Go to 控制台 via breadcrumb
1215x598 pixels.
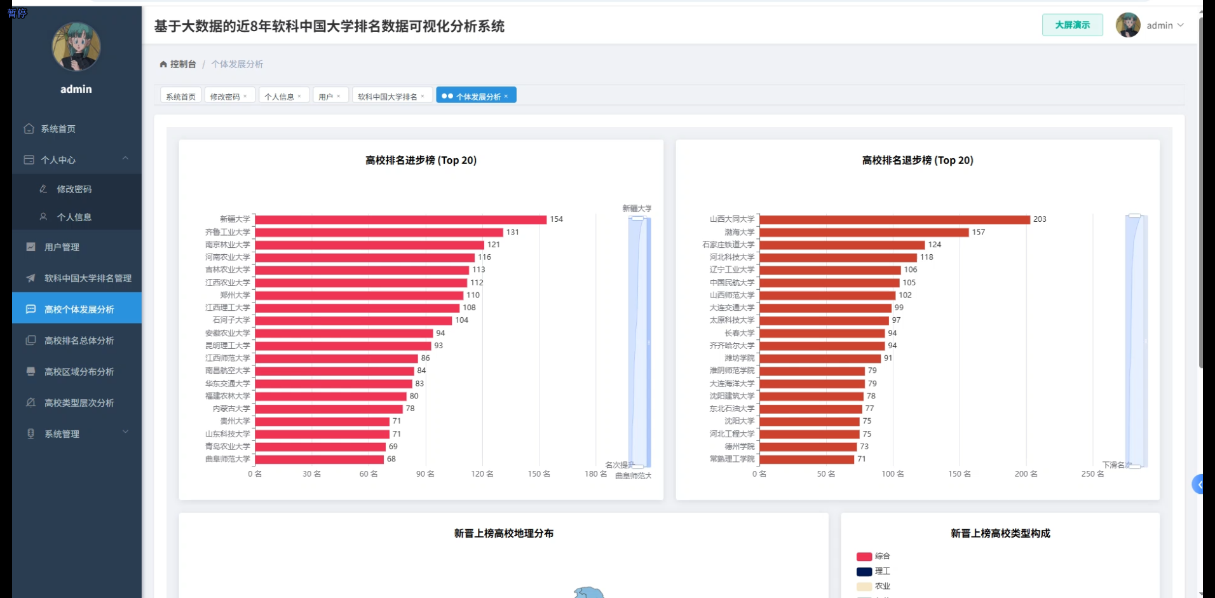click(183, 64)
